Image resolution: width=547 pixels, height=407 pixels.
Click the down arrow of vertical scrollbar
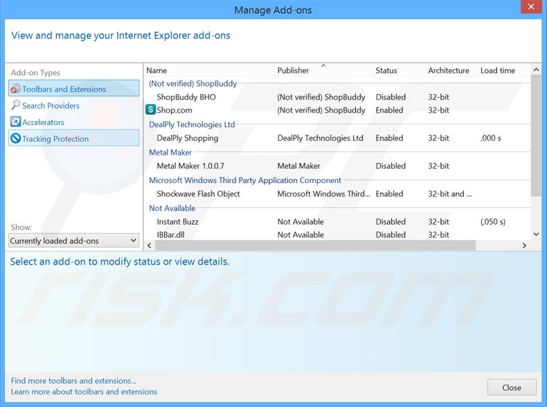click(x=536, y=234)
